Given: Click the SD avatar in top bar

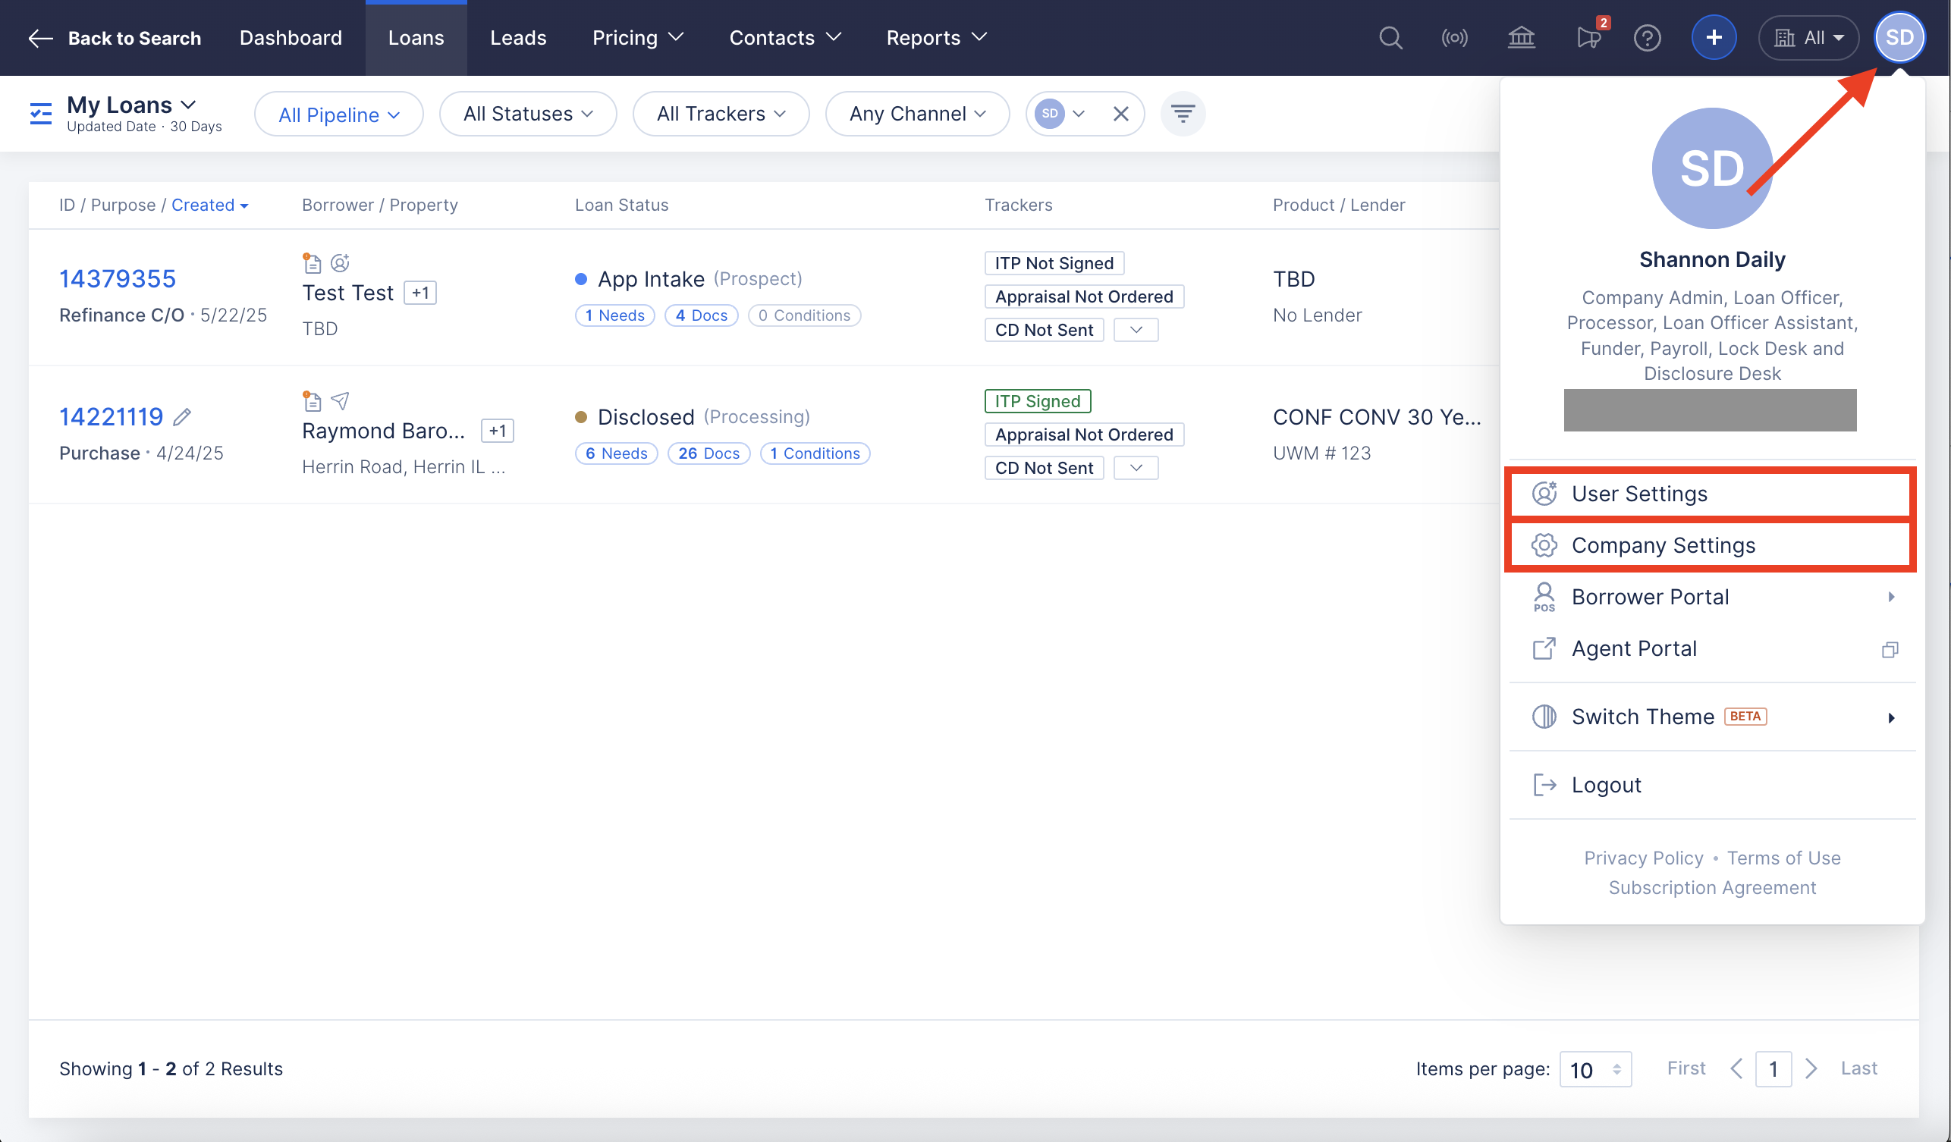Looking at the screenshot, I should click(1899, 37).
